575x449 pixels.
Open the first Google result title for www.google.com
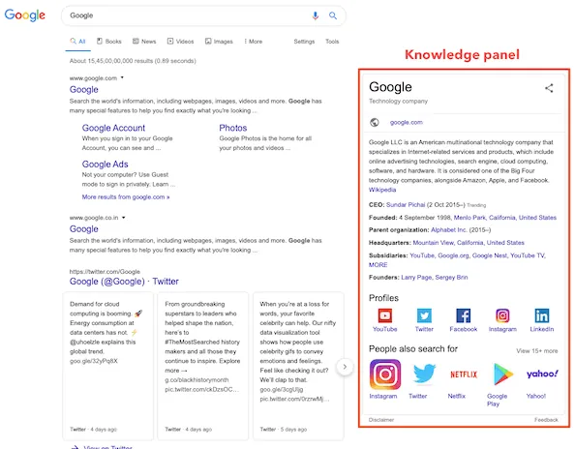[x=84, y=89]
